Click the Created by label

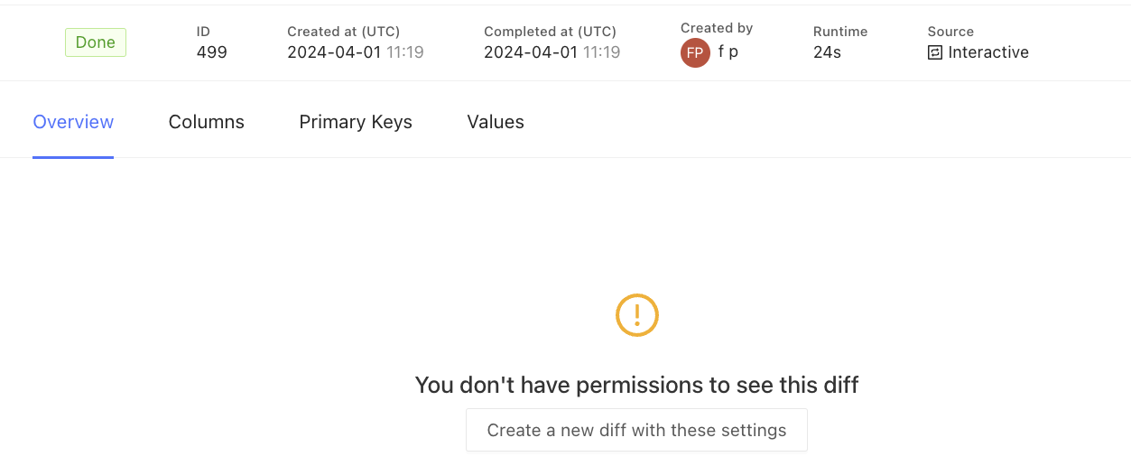[717, 28]
